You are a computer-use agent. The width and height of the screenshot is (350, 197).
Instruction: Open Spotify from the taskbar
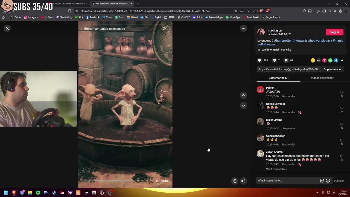[38, 193]
